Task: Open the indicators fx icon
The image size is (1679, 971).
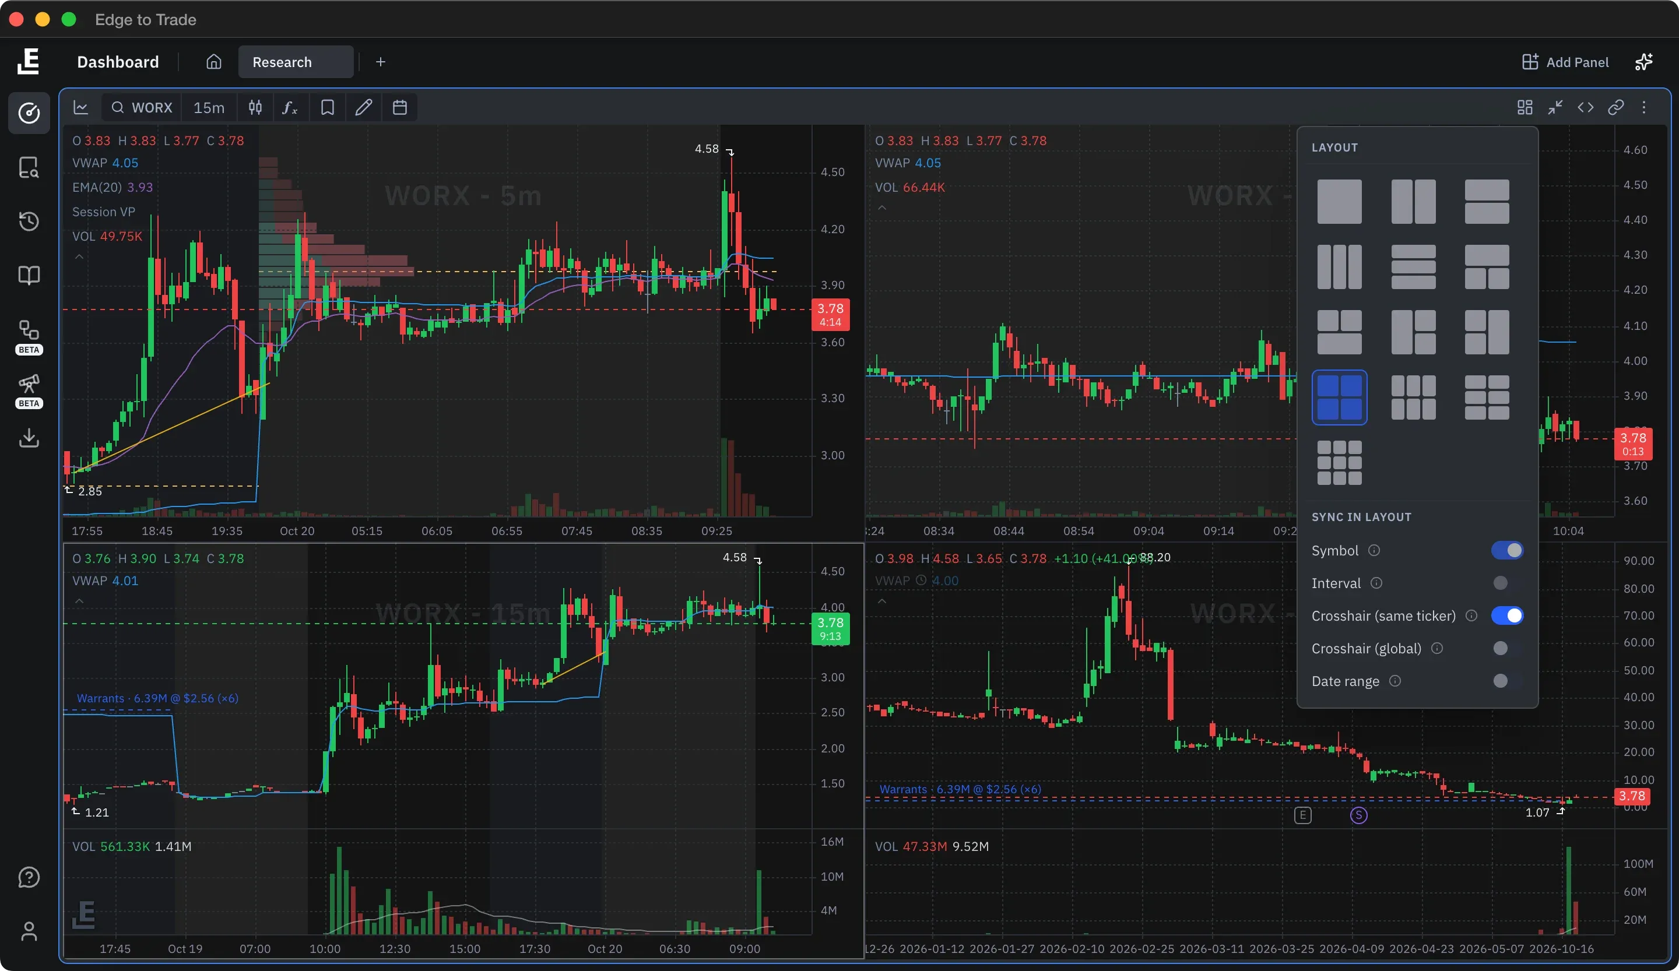Action: 290,107
